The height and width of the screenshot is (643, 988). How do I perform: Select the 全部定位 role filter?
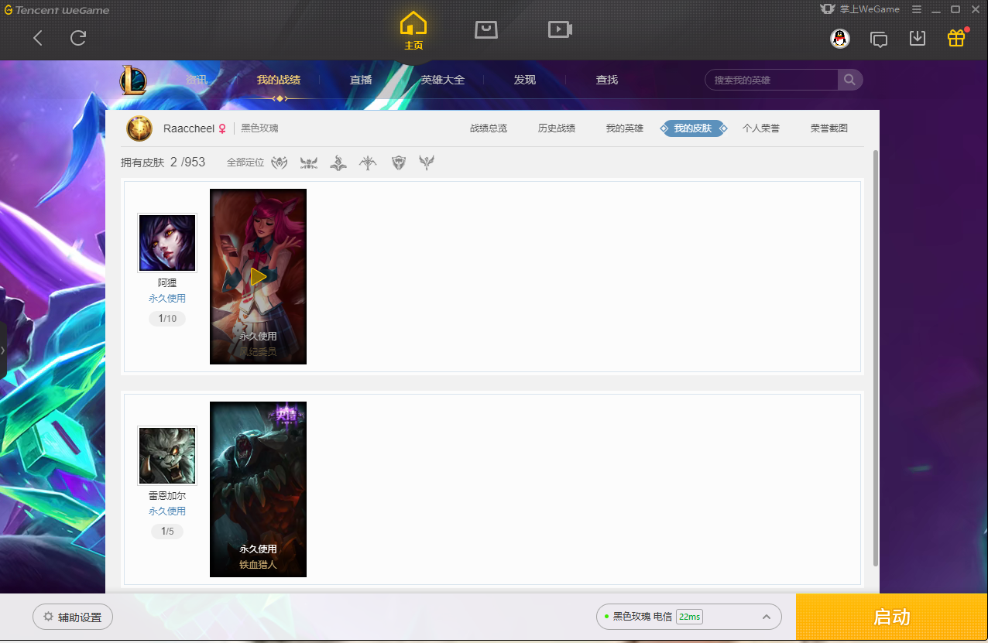(245, 162)
